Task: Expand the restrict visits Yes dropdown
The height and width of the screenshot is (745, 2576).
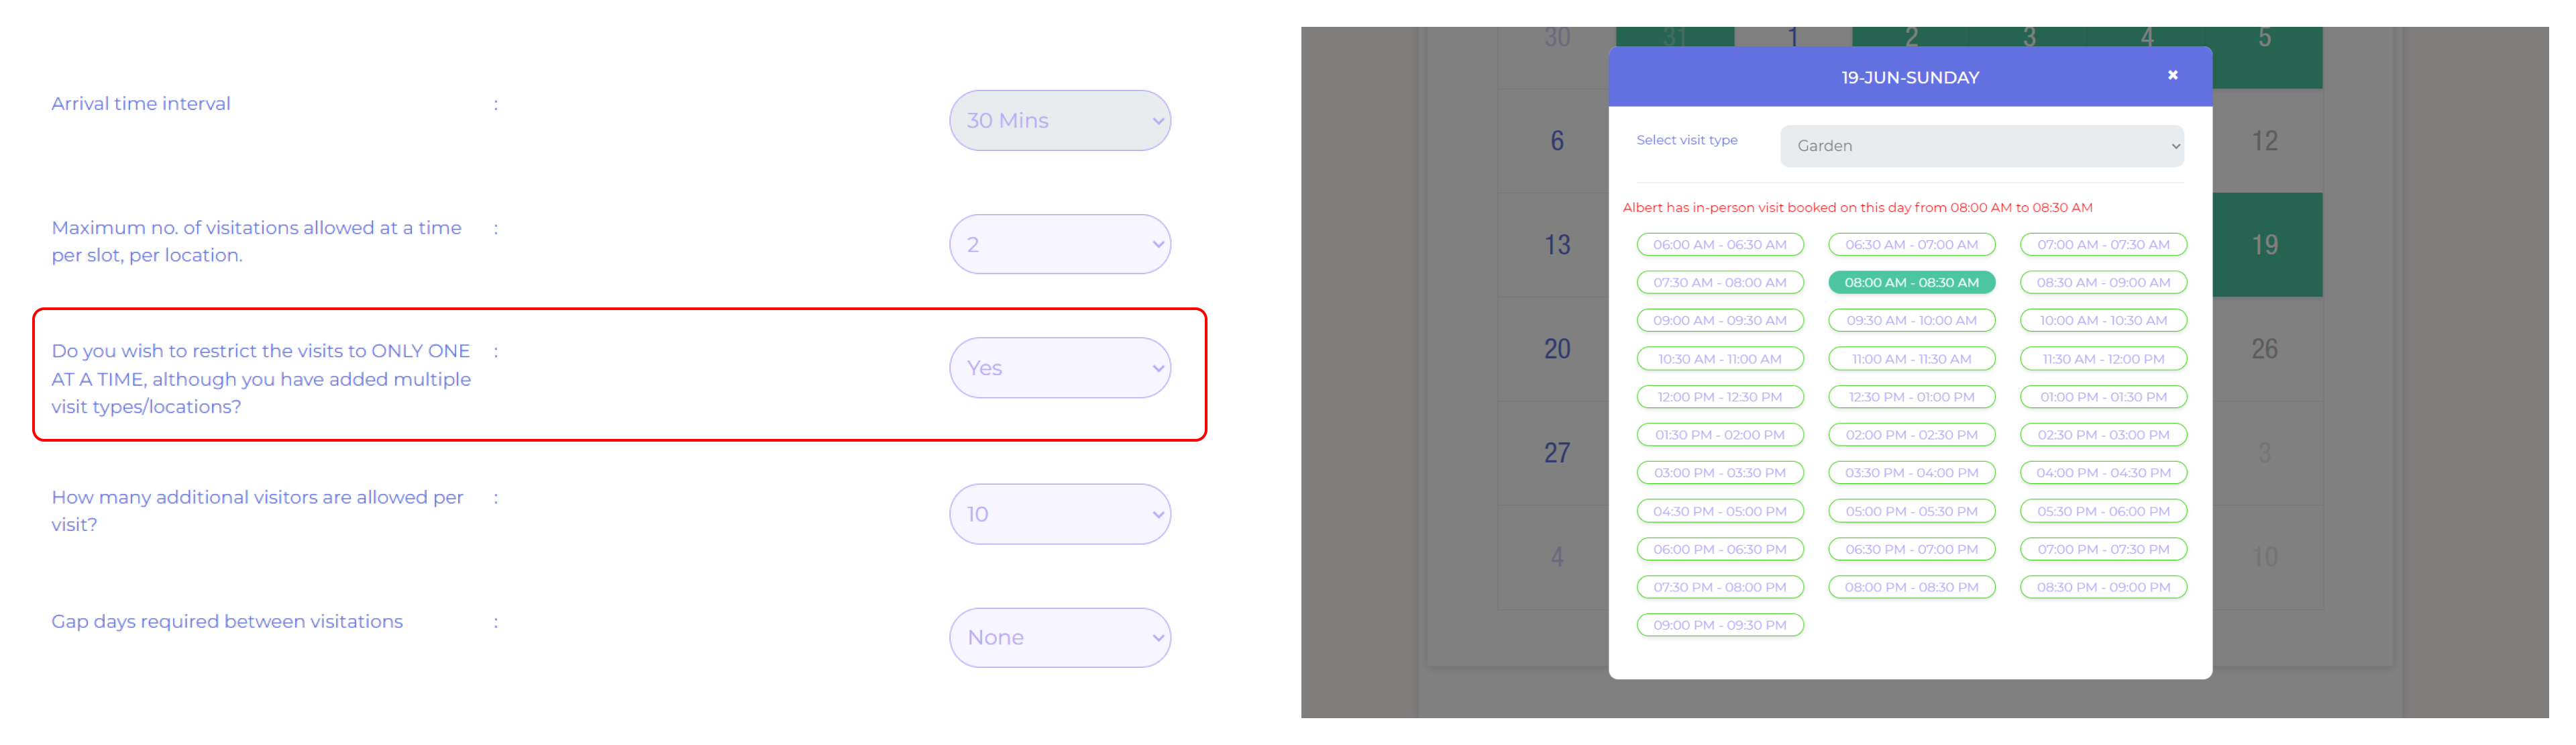Action: 1059,368
